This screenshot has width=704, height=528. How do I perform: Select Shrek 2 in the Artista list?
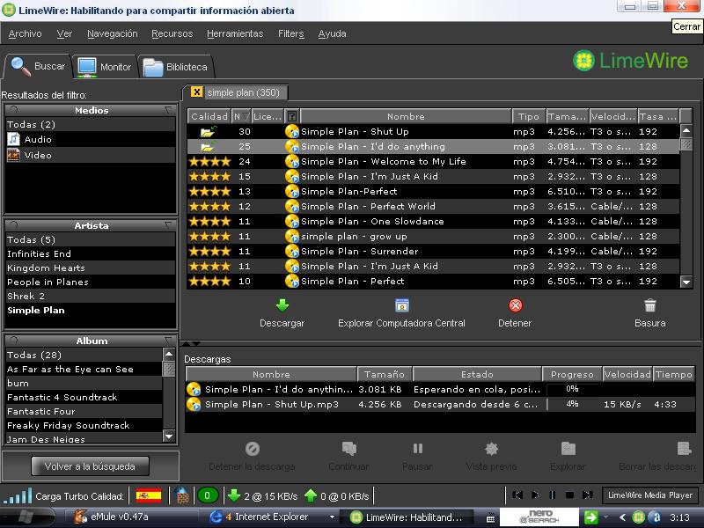click(90, 297)
